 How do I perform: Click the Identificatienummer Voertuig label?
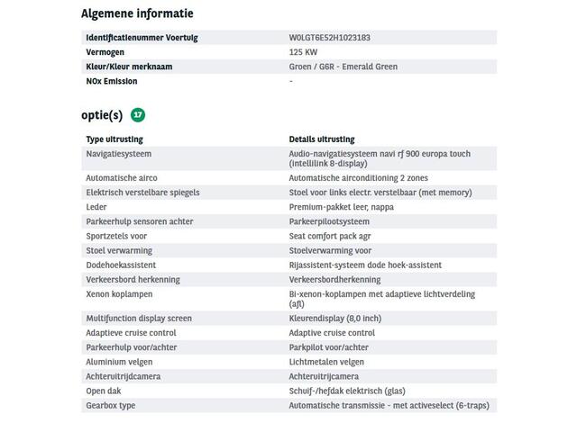pyautogui.click(x=142, y=38)
